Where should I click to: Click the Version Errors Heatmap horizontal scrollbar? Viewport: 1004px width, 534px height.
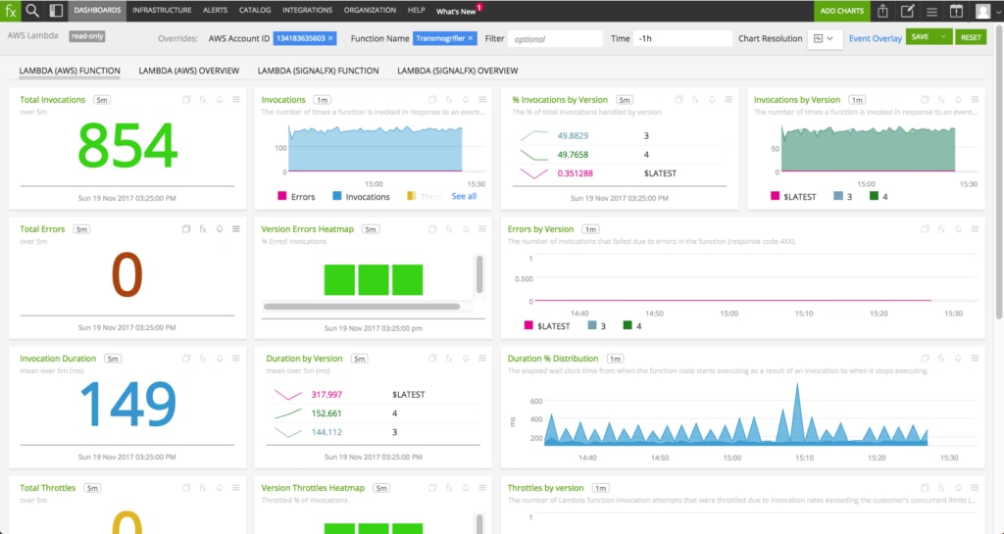(362, 307)
